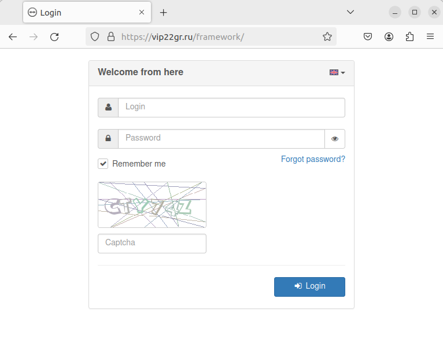
Task: Open the extensions puzzle icon
Action: click(x=409, y=37)
